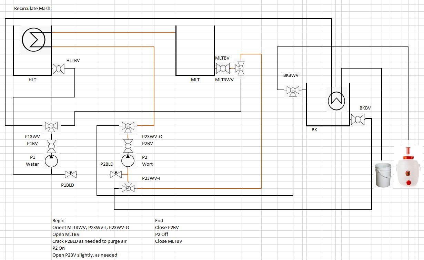Select the P2 wort pump symbol
The height and width of the screenshot is (260, 424).
coord(128,161)
